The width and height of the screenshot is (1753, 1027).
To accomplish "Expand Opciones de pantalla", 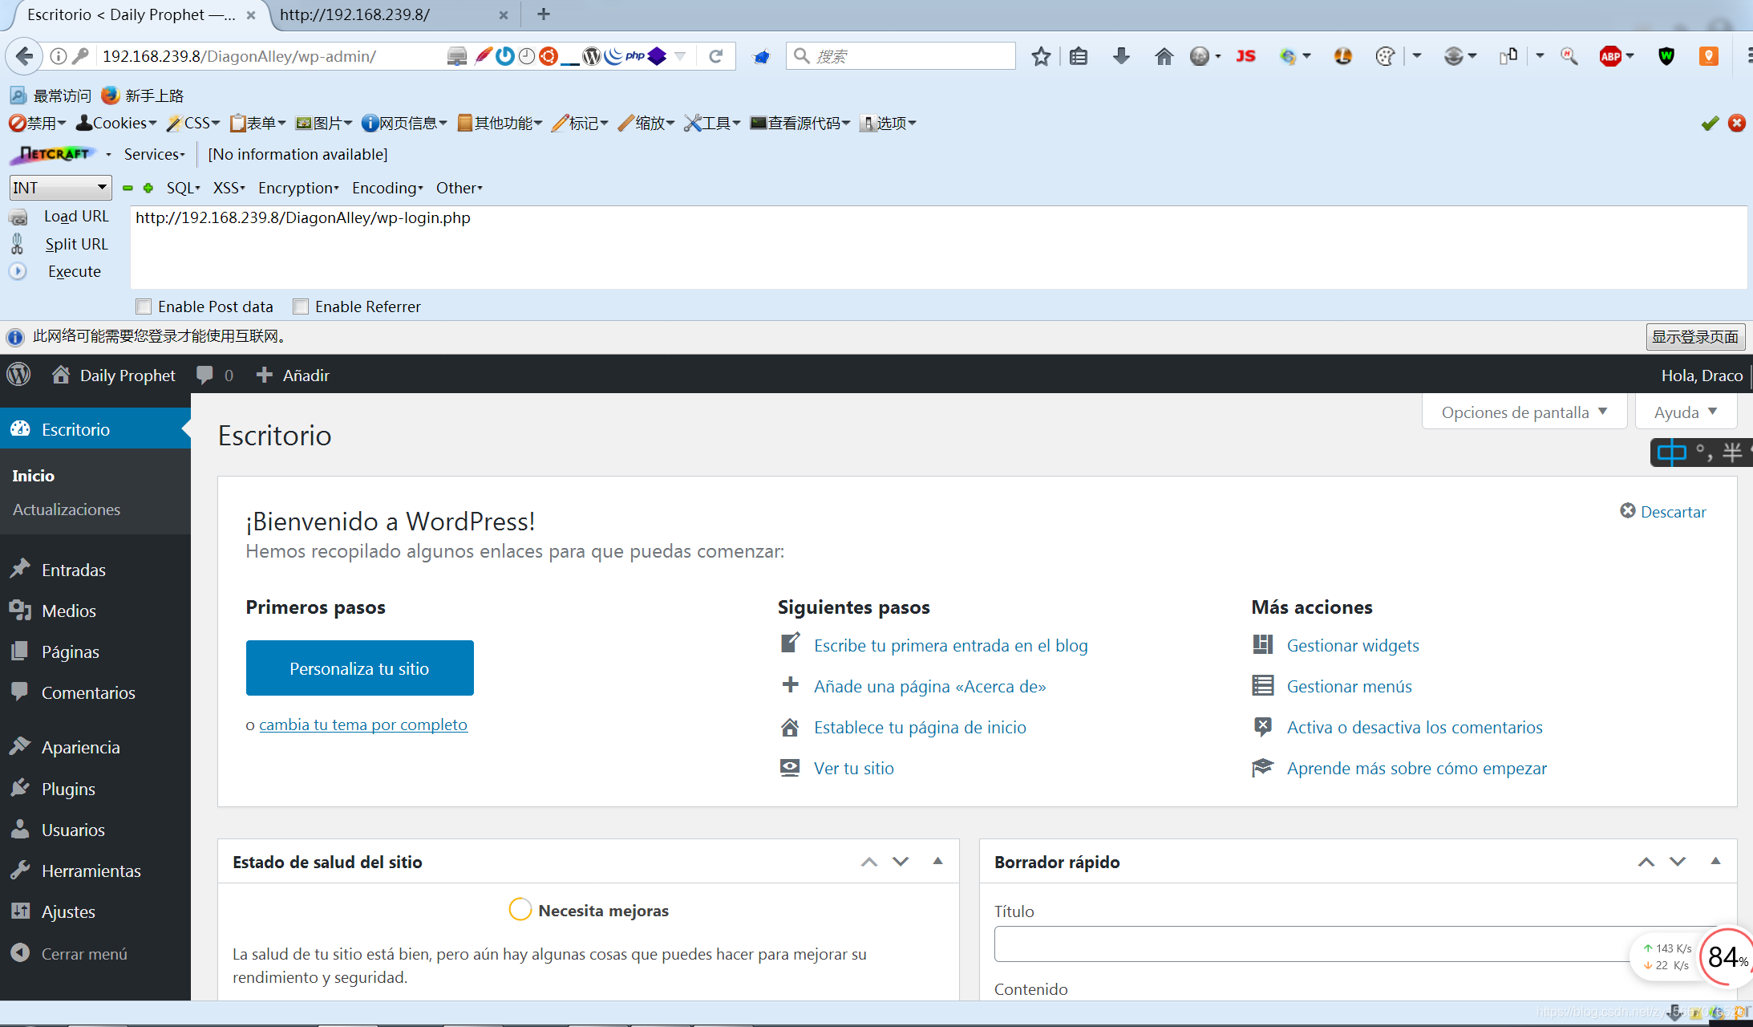I will coord(1524,412).
